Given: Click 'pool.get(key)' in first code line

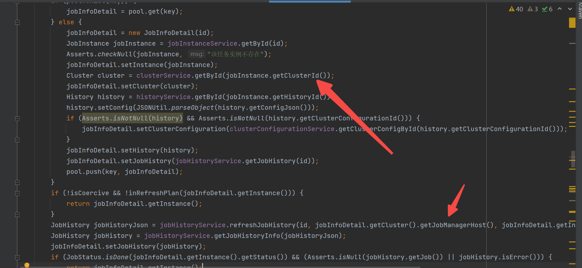Looking at the screenshot, I should [154, 11].
